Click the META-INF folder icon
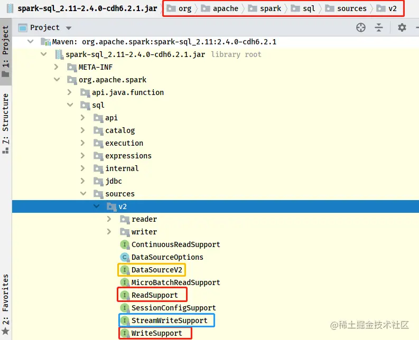Viewport: 419px width, 340px height. (72, 67)
